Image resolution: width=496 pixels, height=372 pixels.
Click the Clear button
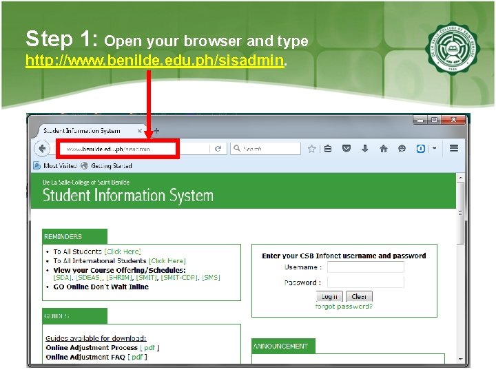click(359, 297)
